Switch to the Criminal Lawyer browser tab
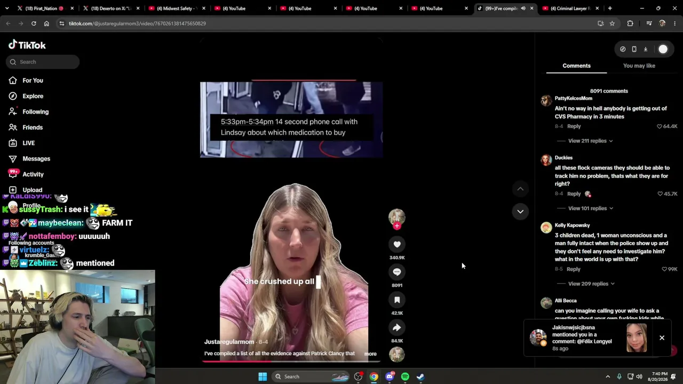 tap(570, 9)
